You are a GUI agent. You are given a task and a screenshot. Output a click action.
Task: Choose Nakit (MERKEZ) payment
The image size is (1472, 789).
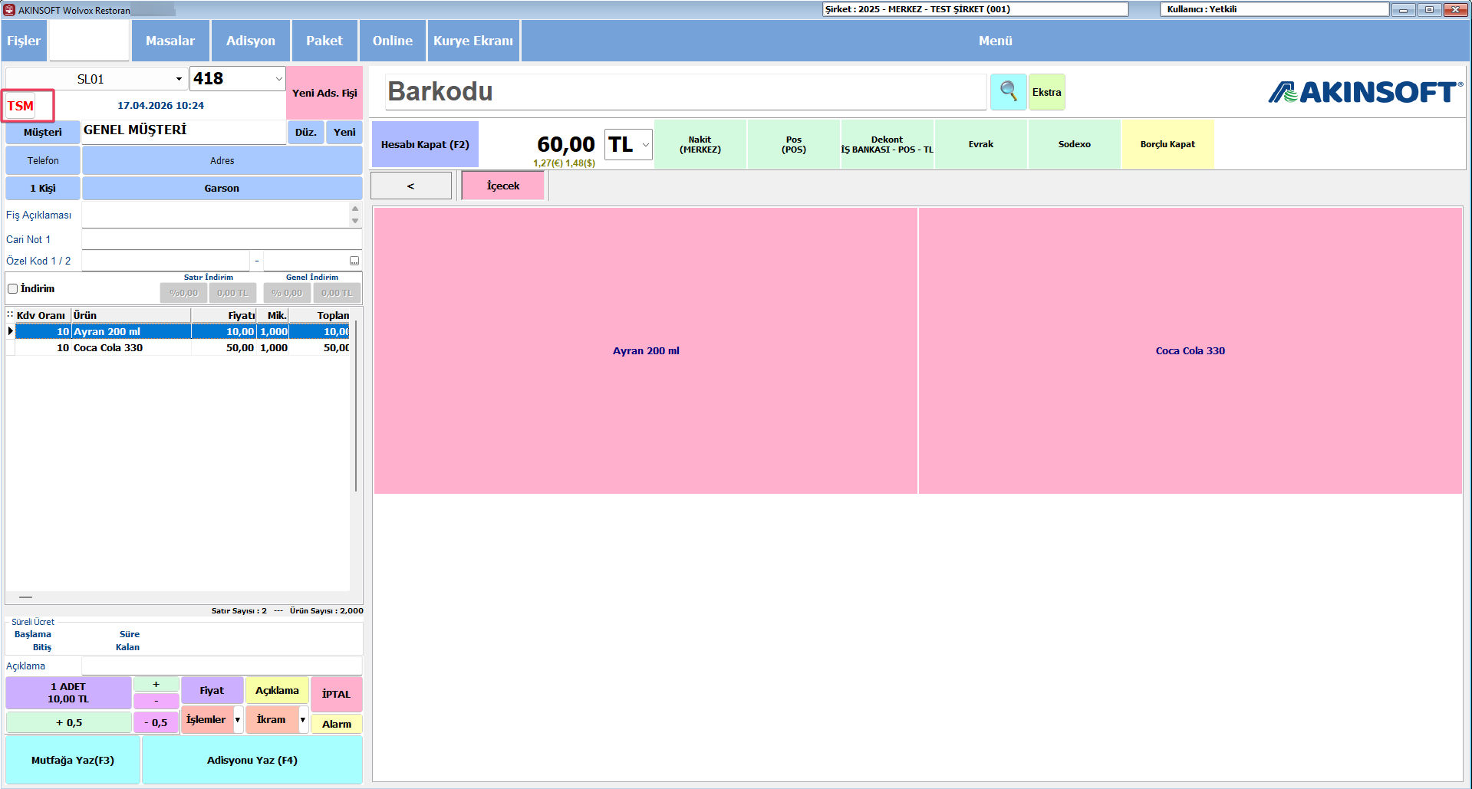(x=700, y=144)
